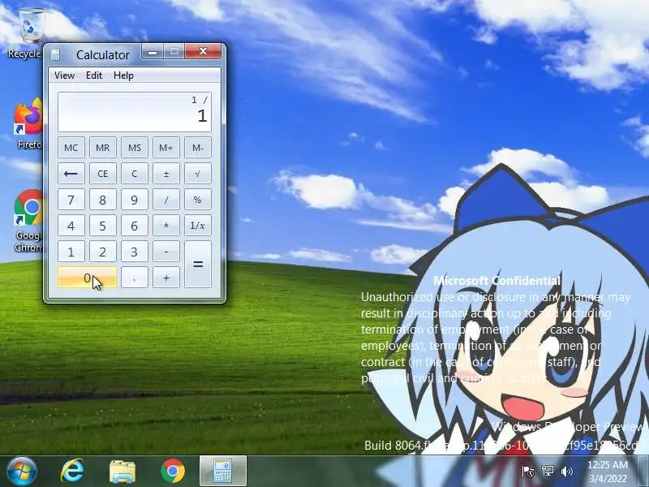Viewport: 649px width, 487px height.
Task: Minimize the Calculator window
Action: pos(153,52)
